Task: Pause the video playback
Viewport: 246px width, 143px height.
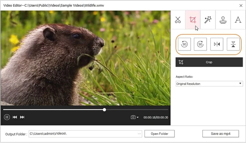Action: tap(7, 117)
